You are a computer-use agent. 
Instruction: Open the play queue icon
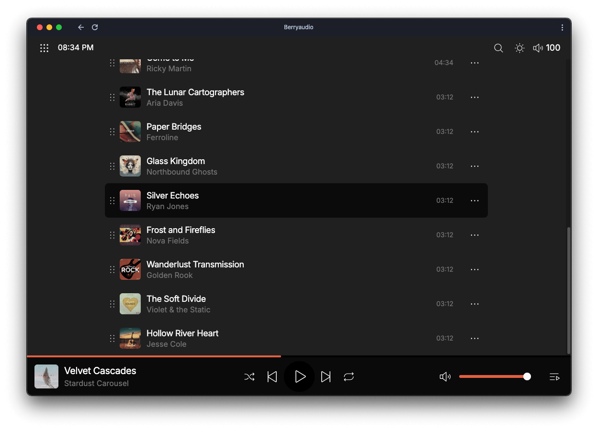pyautogui.click(x=554, y=377)
